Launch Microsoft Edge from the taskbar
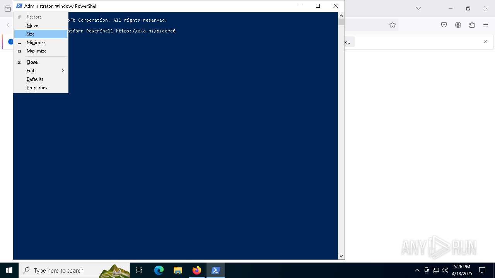The width and height of the screenshot is (495, 278). (159, 270)
